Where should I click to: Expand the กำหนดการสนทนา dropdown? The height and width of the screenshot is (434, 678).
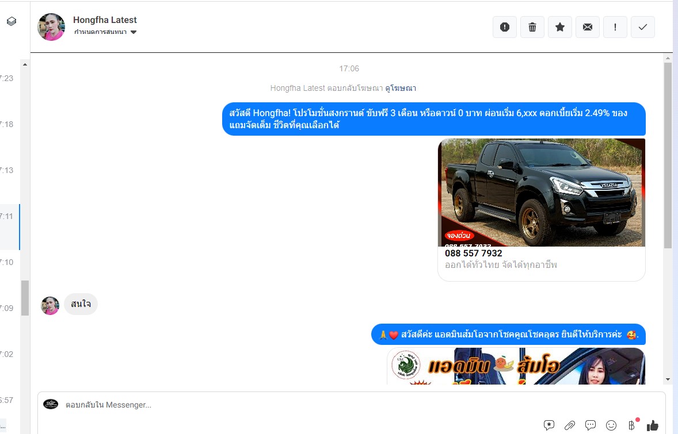105,32
